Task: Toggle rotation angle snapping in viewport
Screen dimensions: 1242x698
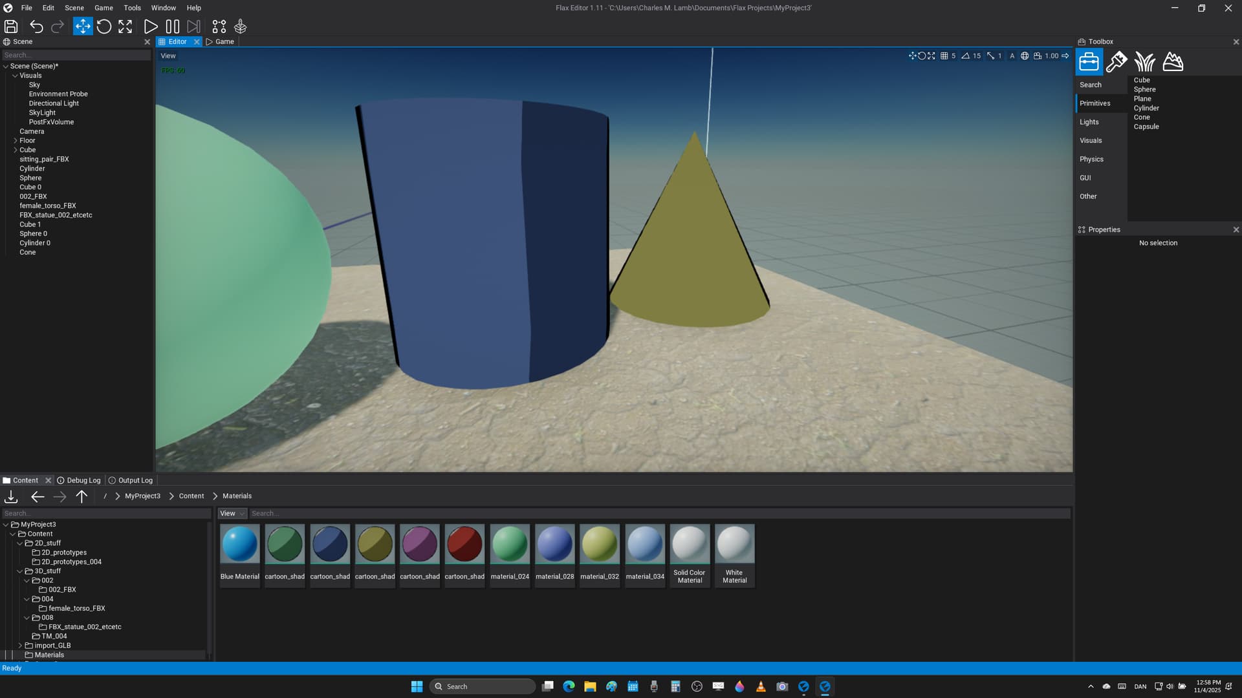Action: click(x=966, y=56)
